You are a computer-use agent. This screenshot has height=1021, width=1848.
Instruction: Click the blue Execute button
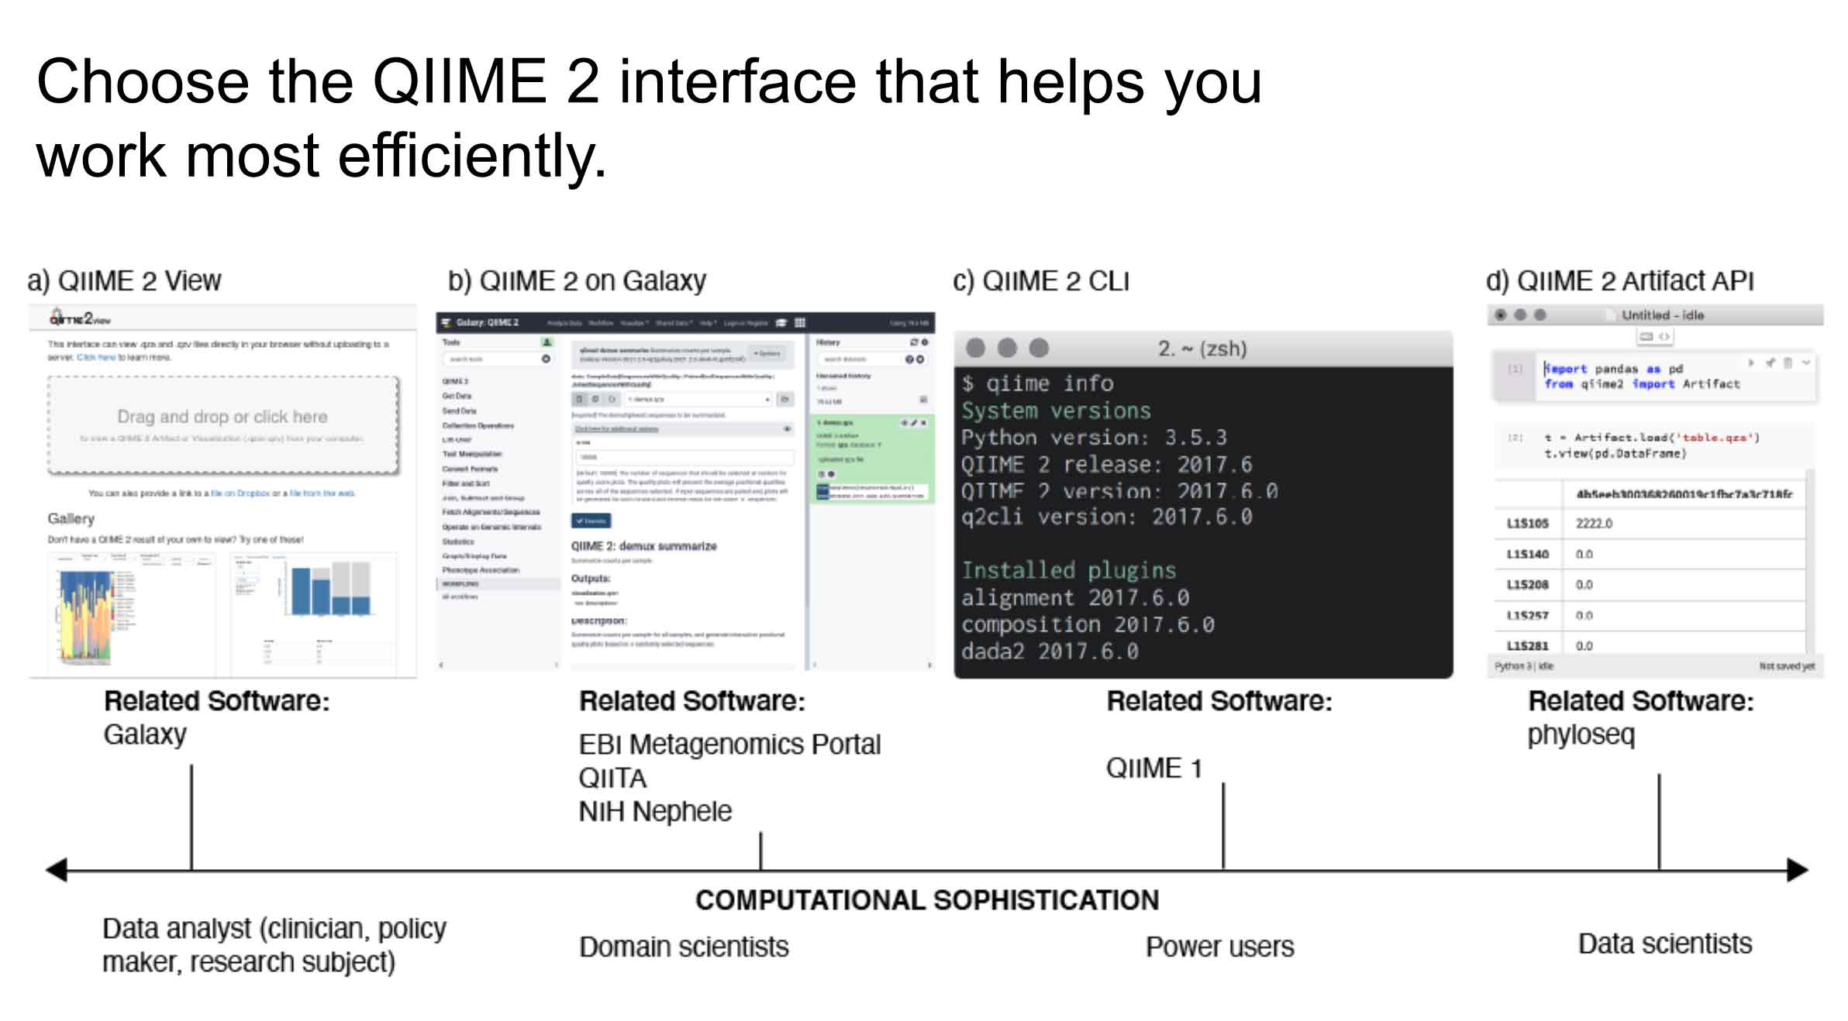(591, 521)
